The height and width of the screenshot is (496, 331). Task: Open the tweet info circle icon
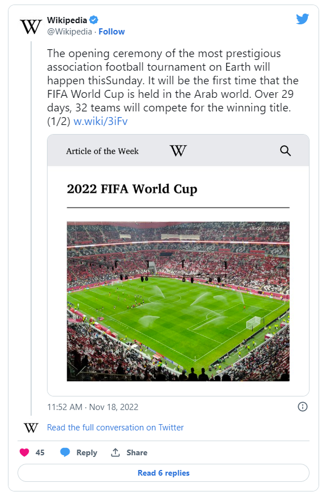pos(303,407)
